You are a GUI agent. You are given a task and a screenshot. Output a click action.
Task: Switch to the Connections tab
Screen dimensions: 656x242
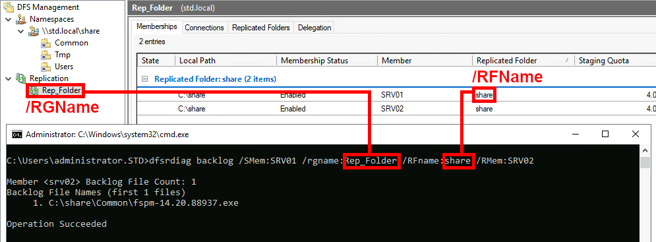click(x=204, y=28)
